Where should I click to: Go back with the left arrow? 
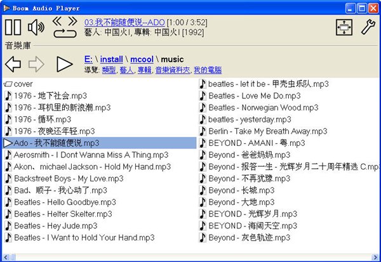point(13,64)
